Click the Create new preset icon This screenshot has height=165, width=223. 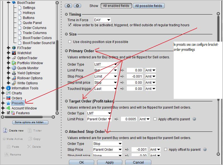5,130
